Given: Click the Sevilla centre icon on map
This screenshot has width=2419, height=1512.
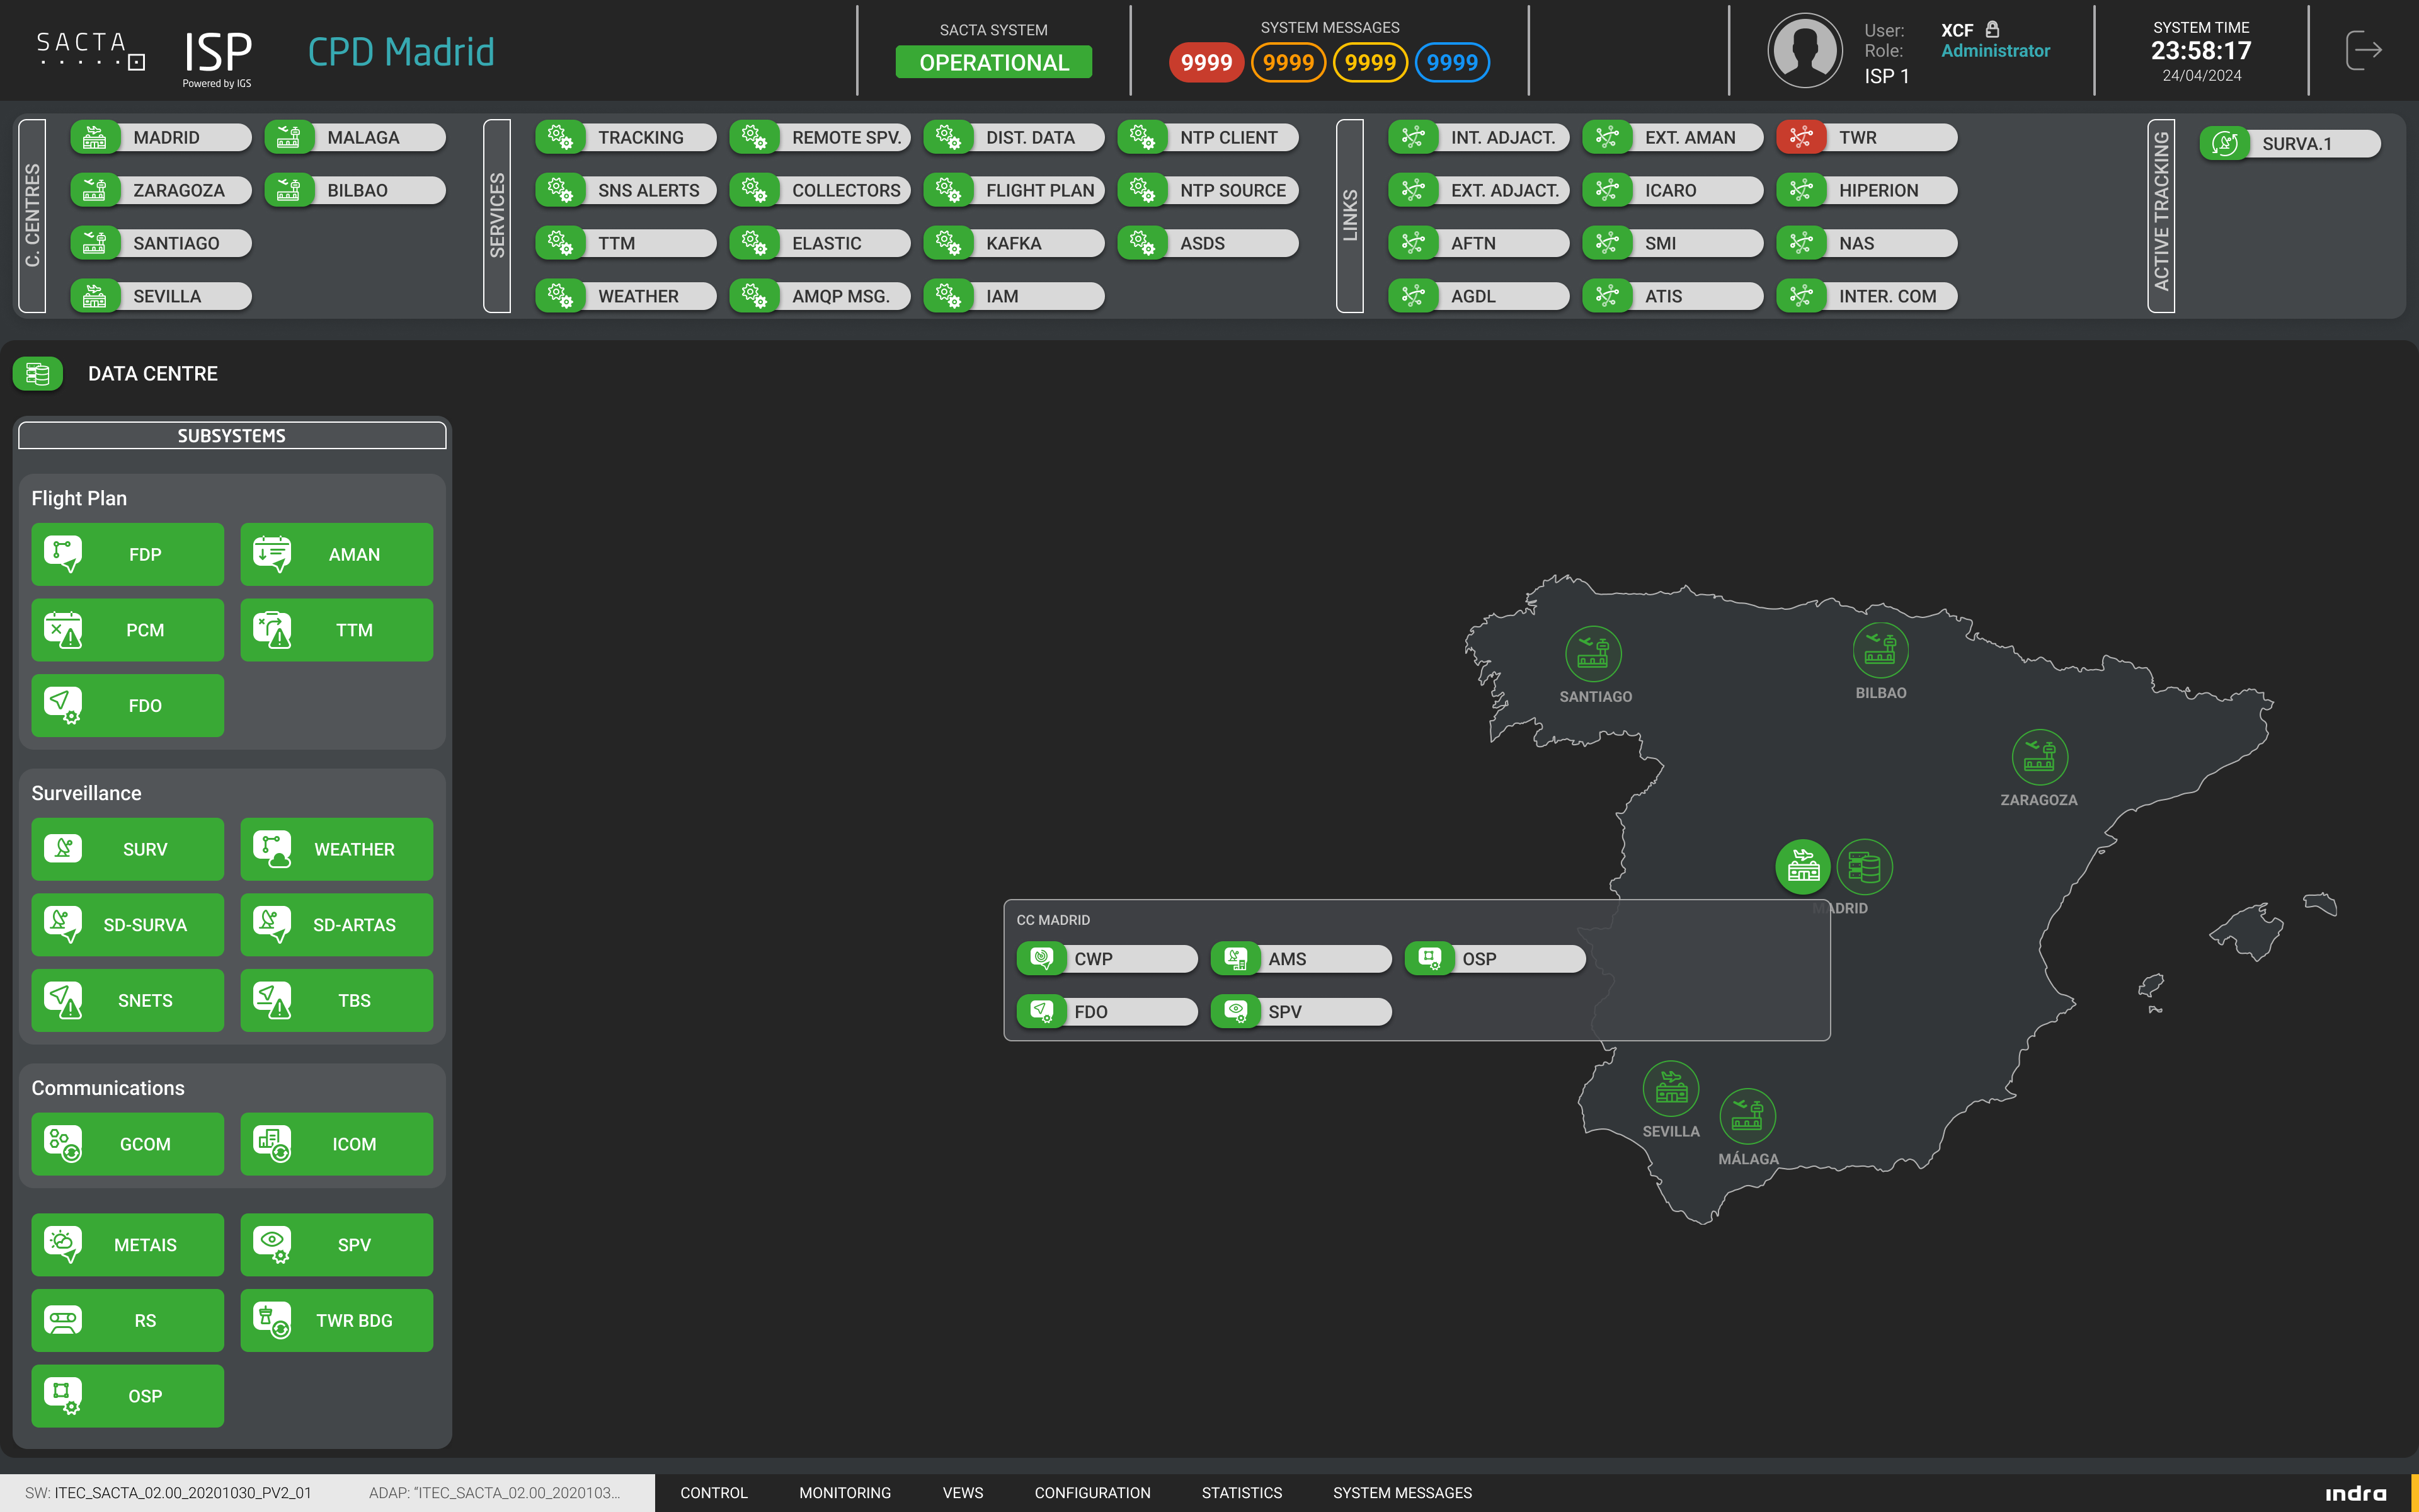Looking at the screenshot, I should point(1671,1089).
